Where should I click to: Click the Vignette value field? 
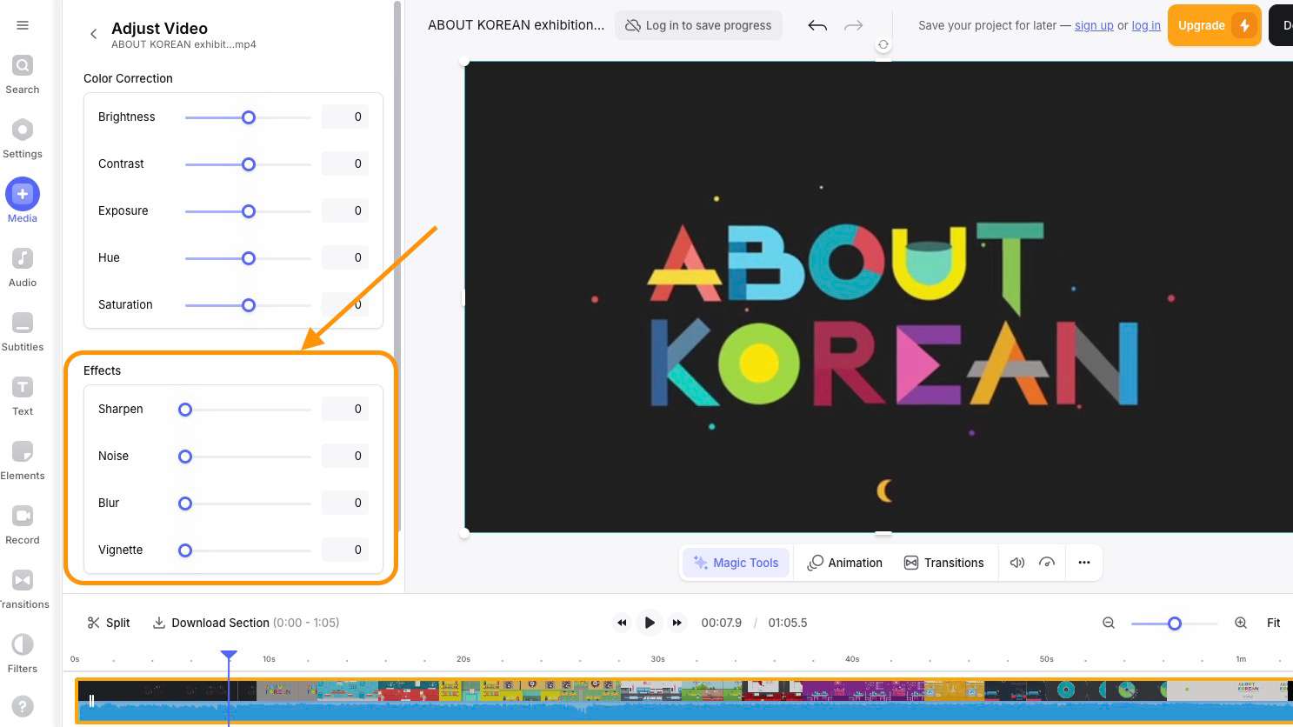(x=345, y=550)
